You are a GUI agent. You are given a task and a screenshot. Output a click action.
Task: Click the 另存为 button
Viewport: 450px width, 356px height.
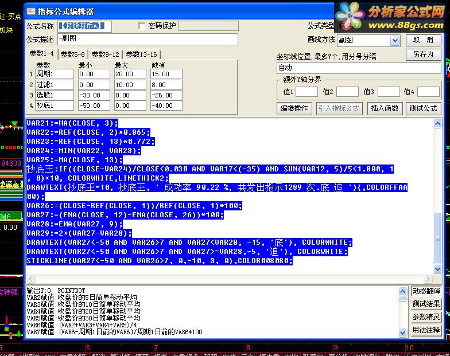pos(424,54)
